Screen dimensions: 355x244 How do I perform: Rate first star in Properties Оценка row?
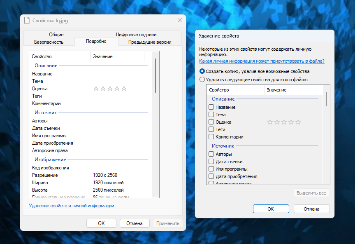click(96, 89)
